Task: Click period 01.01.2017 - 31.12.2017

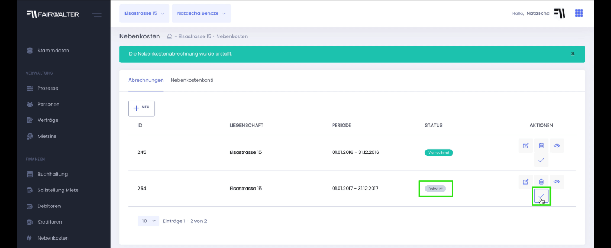Action: (355, 189)
